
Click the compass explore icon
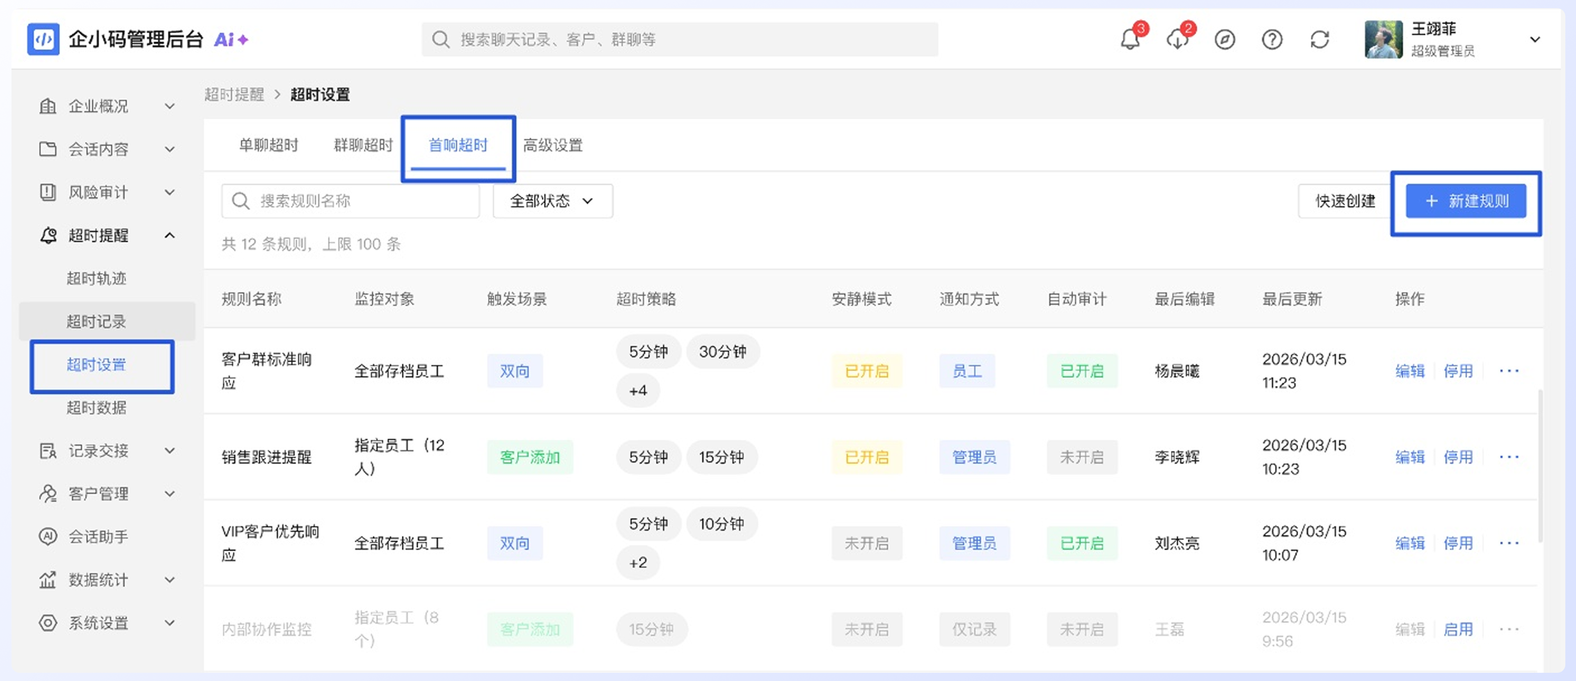[x=1224, y=40]
